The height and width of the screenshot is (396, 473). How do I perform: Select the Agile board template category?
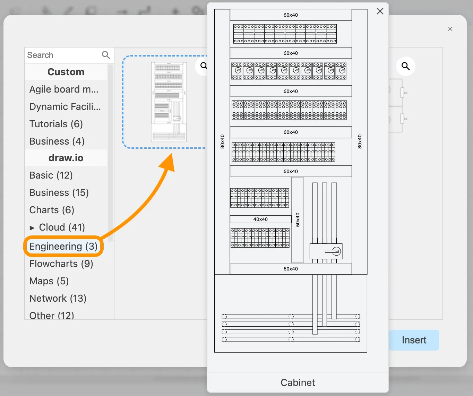click(64, 89)
